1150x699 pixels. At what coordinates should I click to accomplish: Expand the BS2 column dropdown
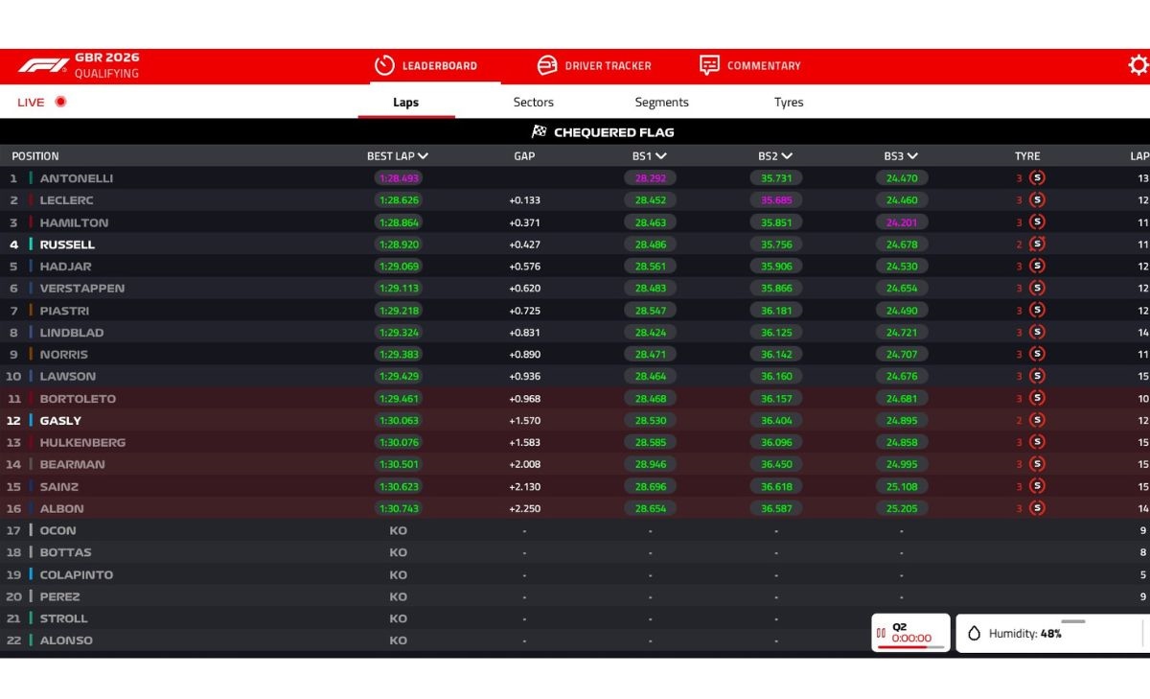point(787,156)
